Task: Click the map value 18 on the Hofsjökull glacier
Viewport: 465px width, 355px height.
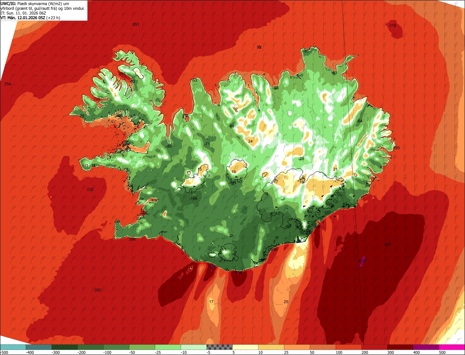Action: 234,172
